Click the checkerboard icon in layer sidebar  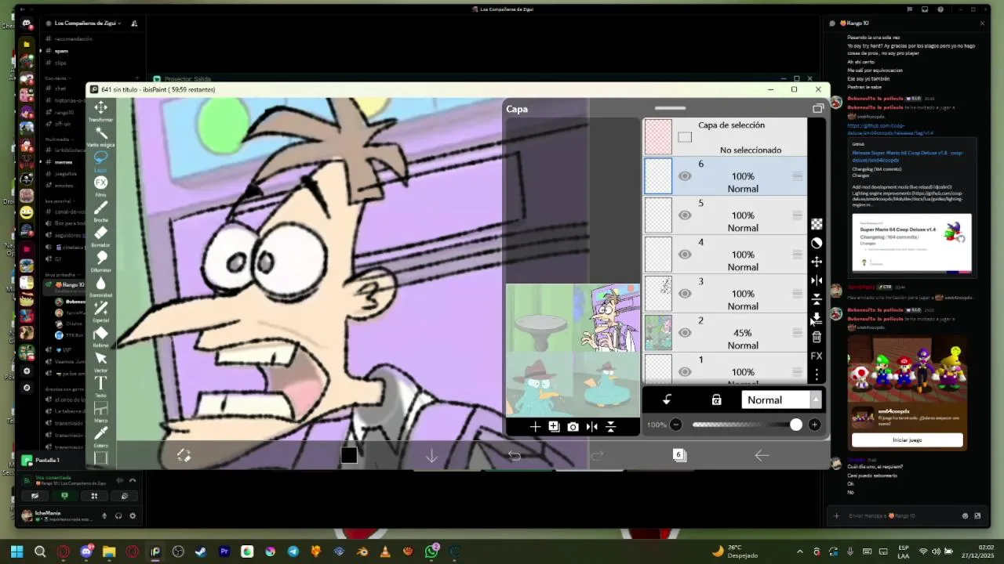(817, 224)
